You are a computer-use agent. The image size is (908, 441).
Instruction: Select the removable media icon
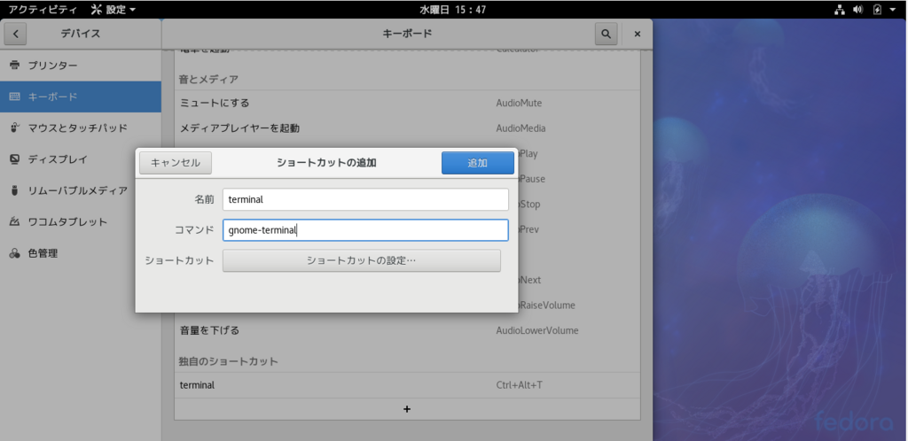coord(14,190)
